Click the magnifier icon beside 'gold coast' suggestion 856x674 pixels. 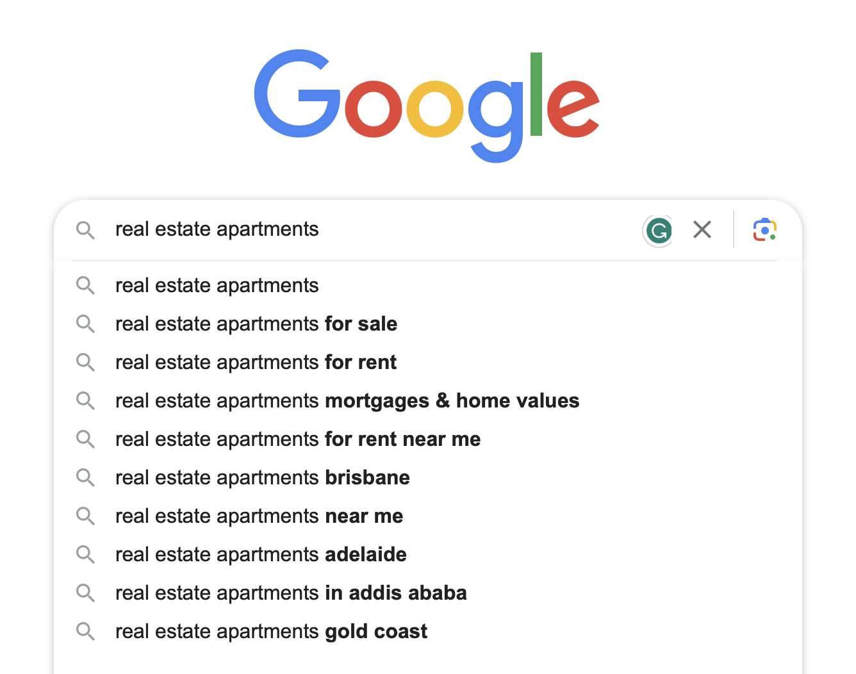pos(85,632)
